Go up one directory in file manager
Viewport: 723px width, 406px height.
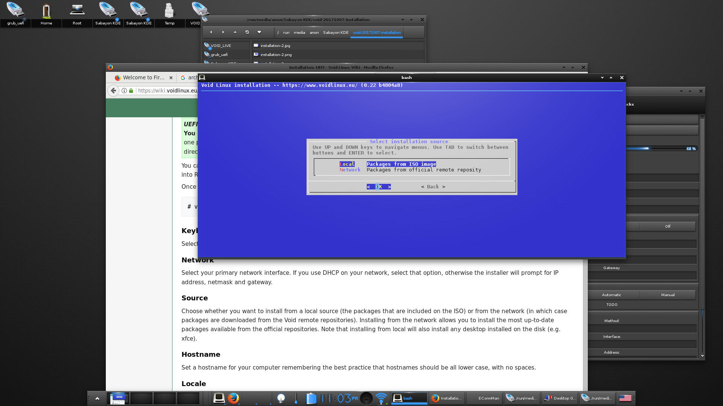(235, 32)
